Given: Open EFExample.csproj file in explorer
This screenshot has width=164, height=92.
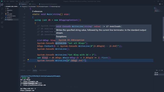Looking at the screenshot, I should point(11,16).
